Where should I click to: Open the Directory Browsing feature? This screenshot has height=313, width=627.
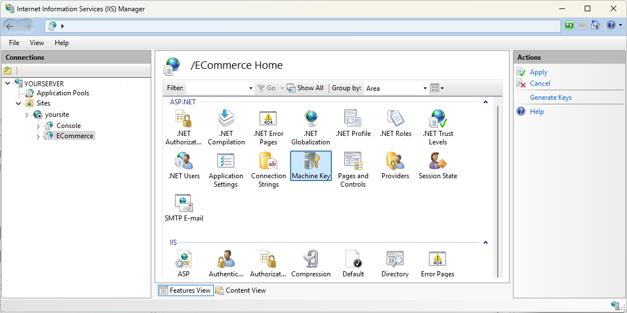click(396, 264)
